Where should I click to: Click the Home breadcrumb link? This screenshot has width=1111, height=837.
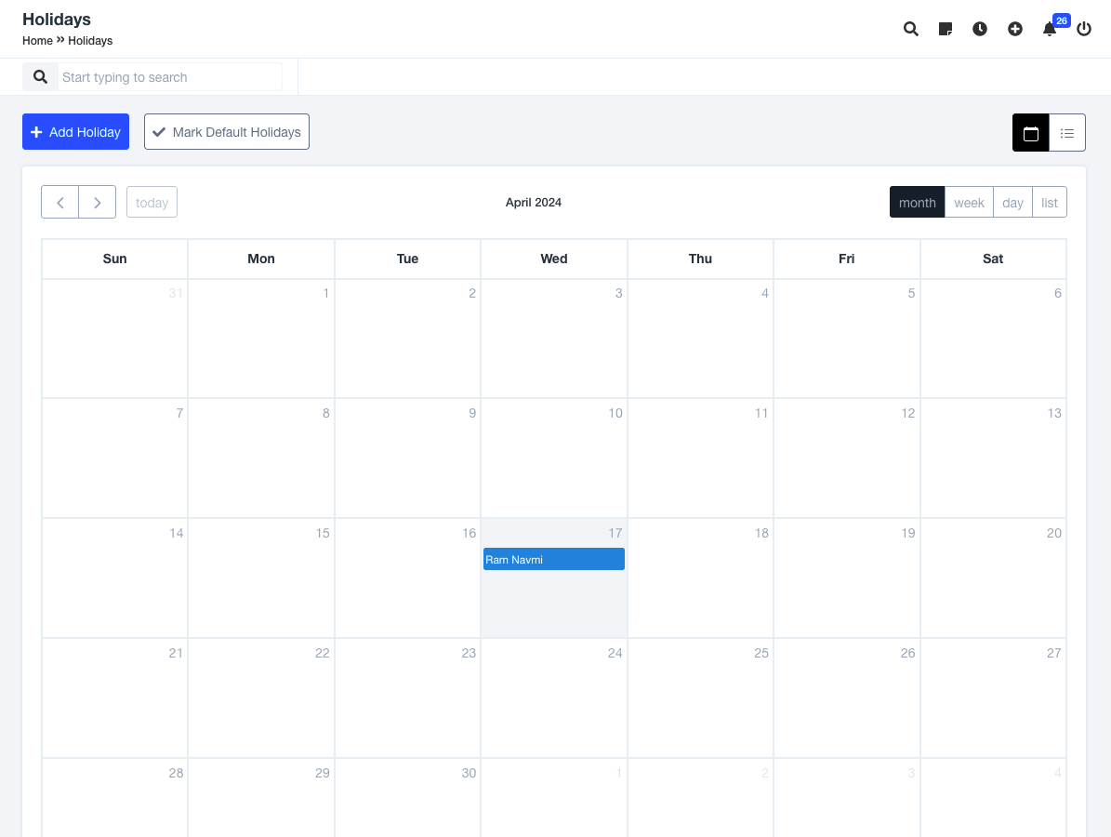tap(37, 41)
